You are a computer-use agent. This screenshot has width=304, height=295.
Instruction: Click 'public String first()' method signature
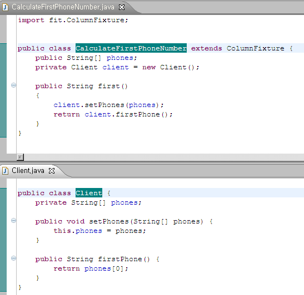point(82,86)
